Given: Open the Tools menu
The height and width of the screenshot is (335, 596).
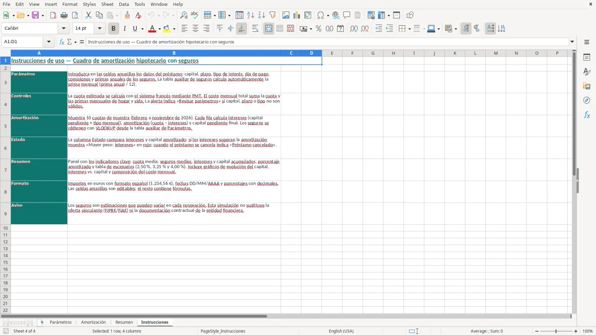Looking at the screenshot, I should coord(140,4).
